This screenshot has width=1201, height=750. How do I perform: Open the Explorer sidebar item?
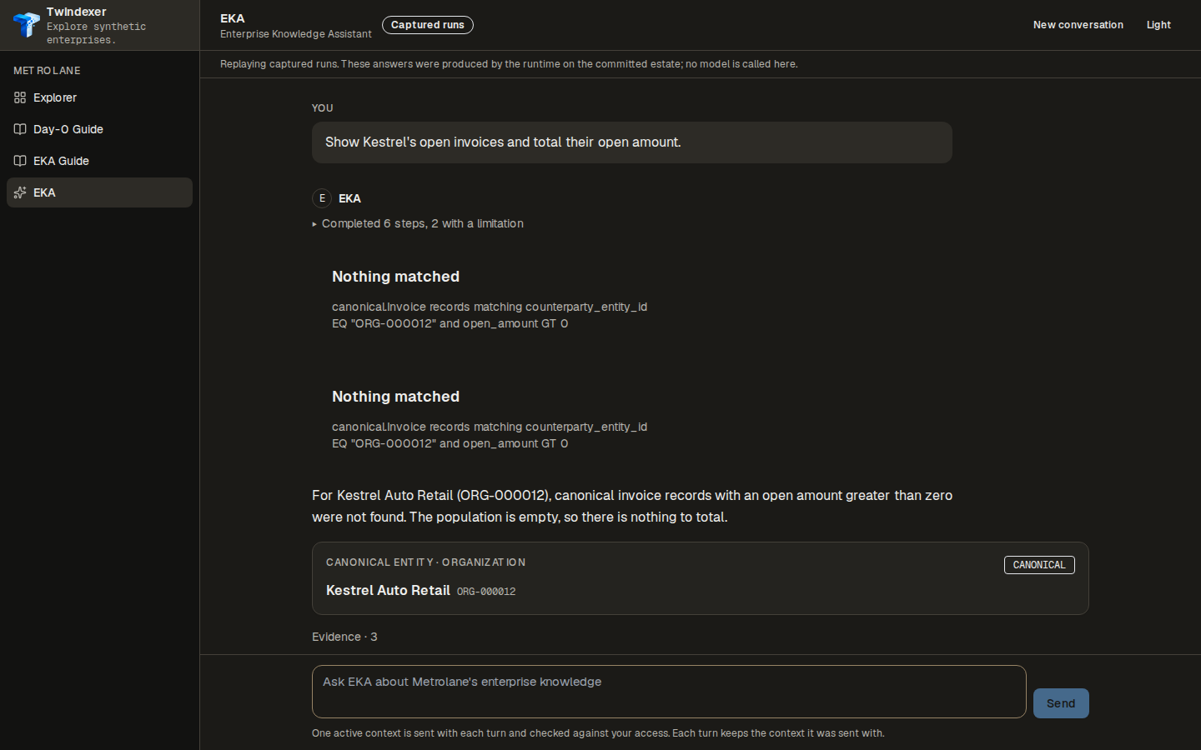99,97
